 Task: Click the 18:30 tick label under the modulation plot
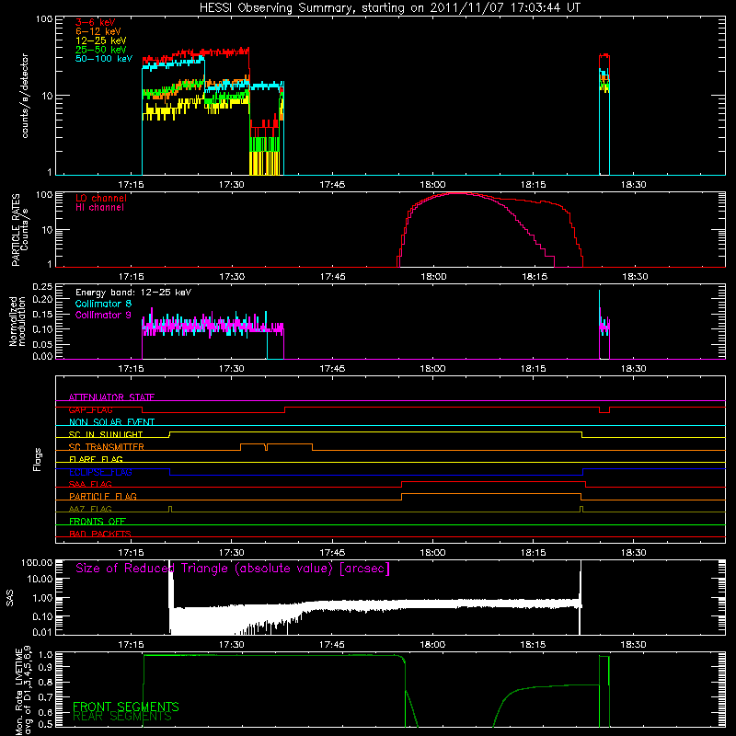click(x=634, y=369)
